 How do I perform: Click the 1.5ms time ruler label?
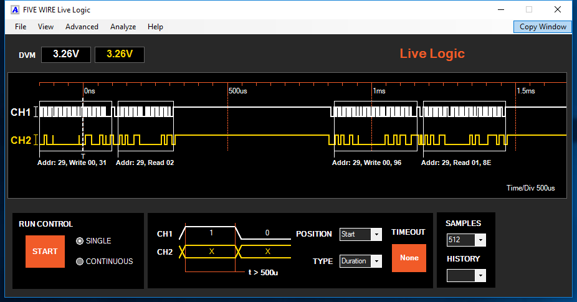(x=526, y=91)
